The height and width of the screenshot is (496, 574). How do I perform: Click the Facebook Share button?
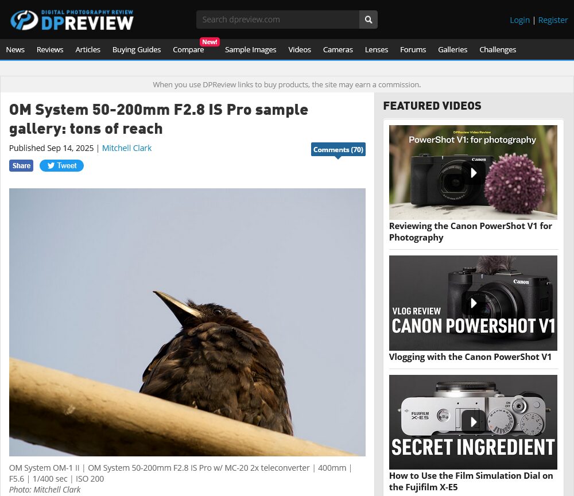(21, 165)
